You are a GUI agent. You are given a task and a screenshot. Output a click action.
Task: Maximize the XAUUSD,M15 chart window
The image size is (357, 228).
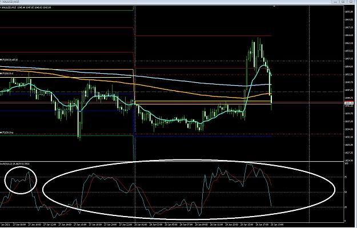point(343,2)
